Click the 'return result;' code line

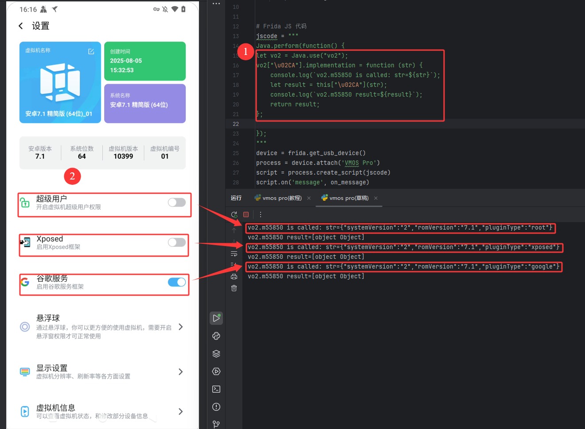pos(295,104)
